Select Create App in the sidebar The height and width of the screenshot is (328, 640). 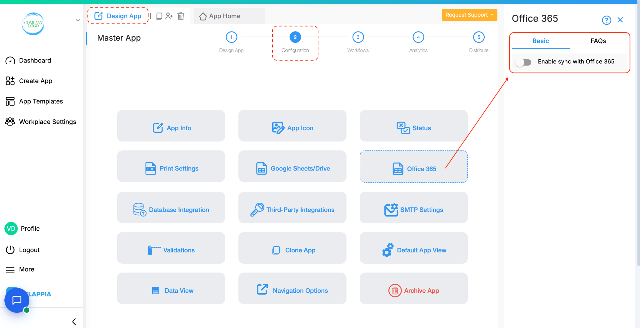click(x=29, y=81)
